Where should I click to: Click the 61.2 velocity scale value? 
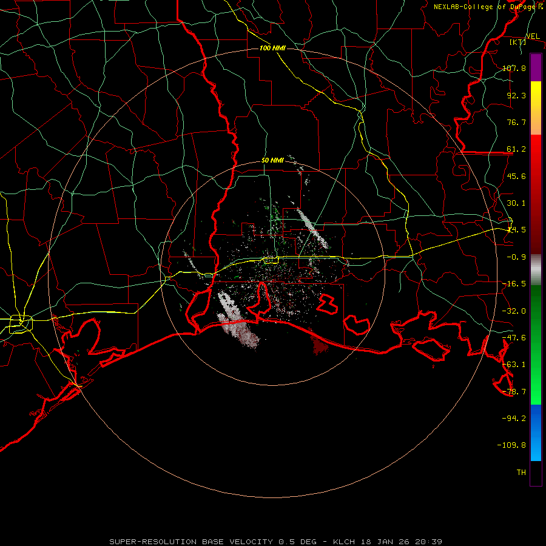point(516,149)
